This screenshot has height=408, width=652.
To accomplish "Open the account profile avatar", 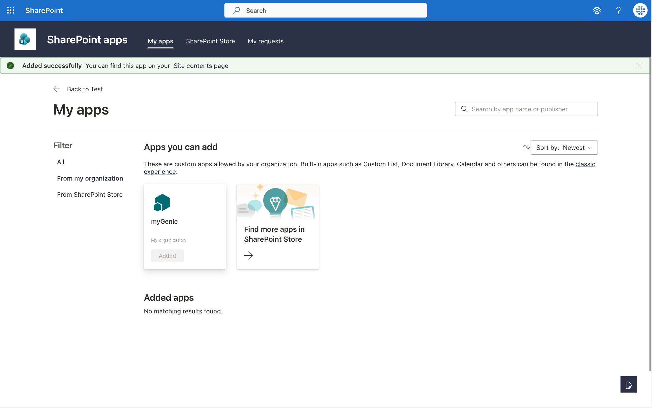I will click(640, 10).
